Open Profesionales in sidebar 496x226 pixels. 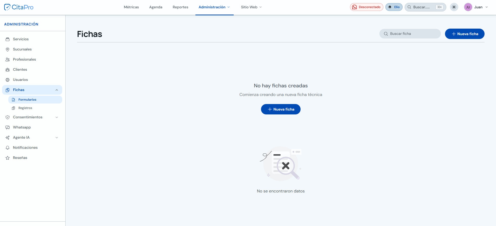[x=32, y=59]
